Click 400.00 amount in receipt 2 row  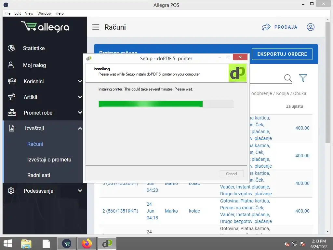302,211
